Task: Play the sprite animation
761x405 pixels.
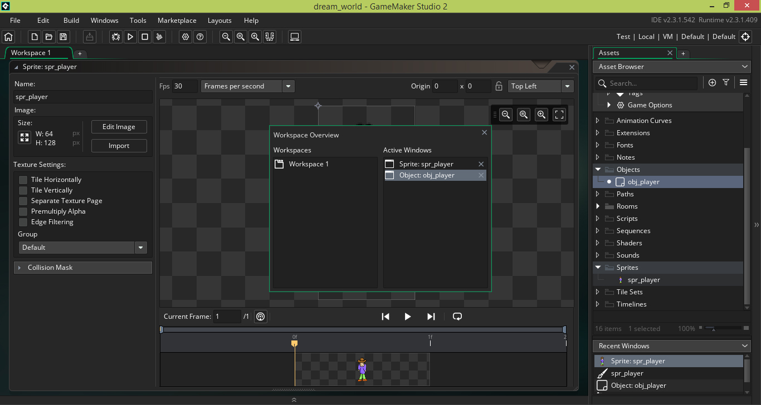Action: [x=407, y=317]
